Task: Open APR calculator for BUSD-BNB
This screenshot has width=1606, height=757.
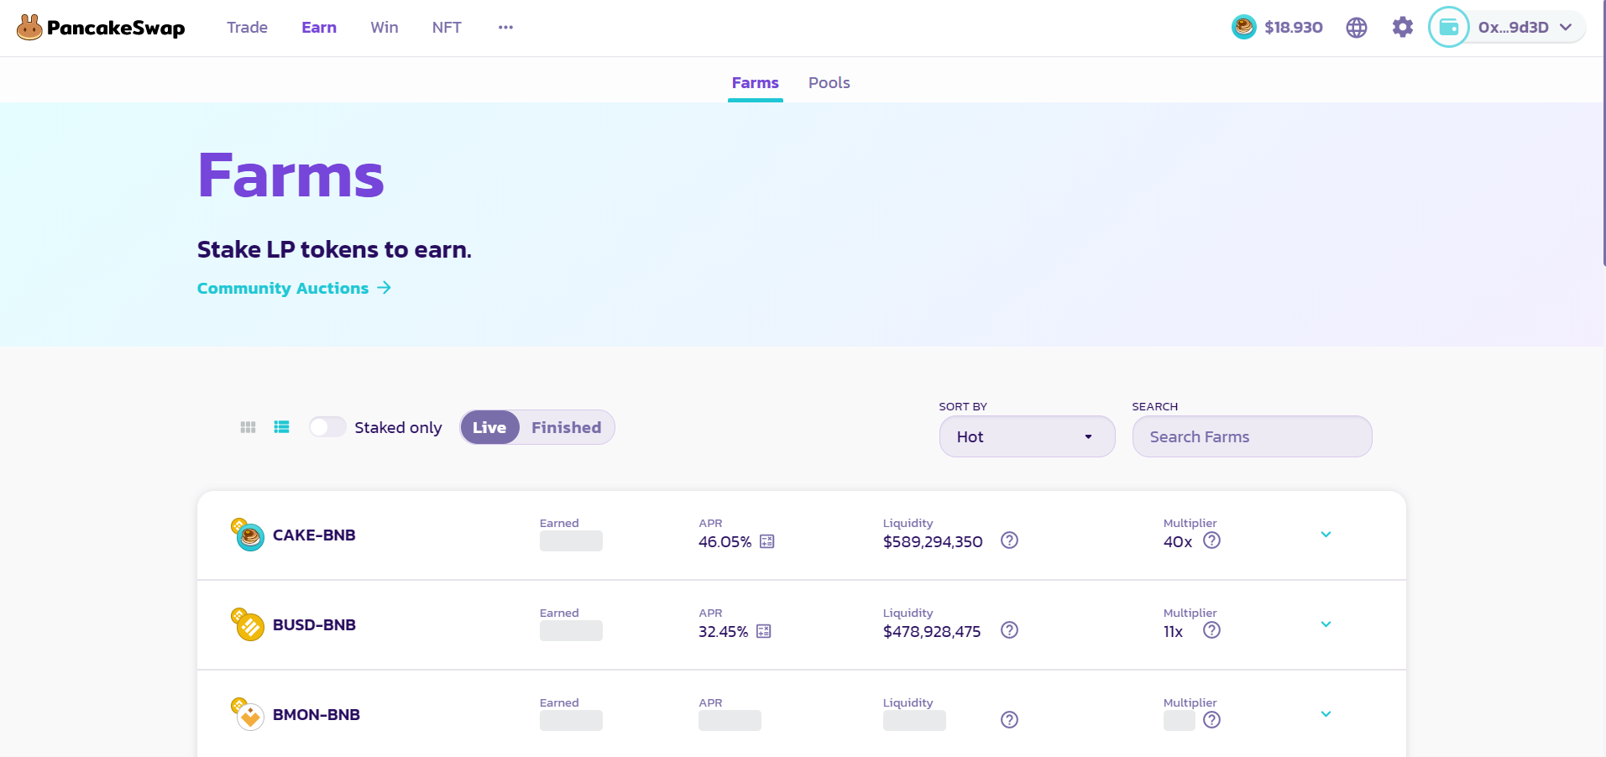Action: 764,631
